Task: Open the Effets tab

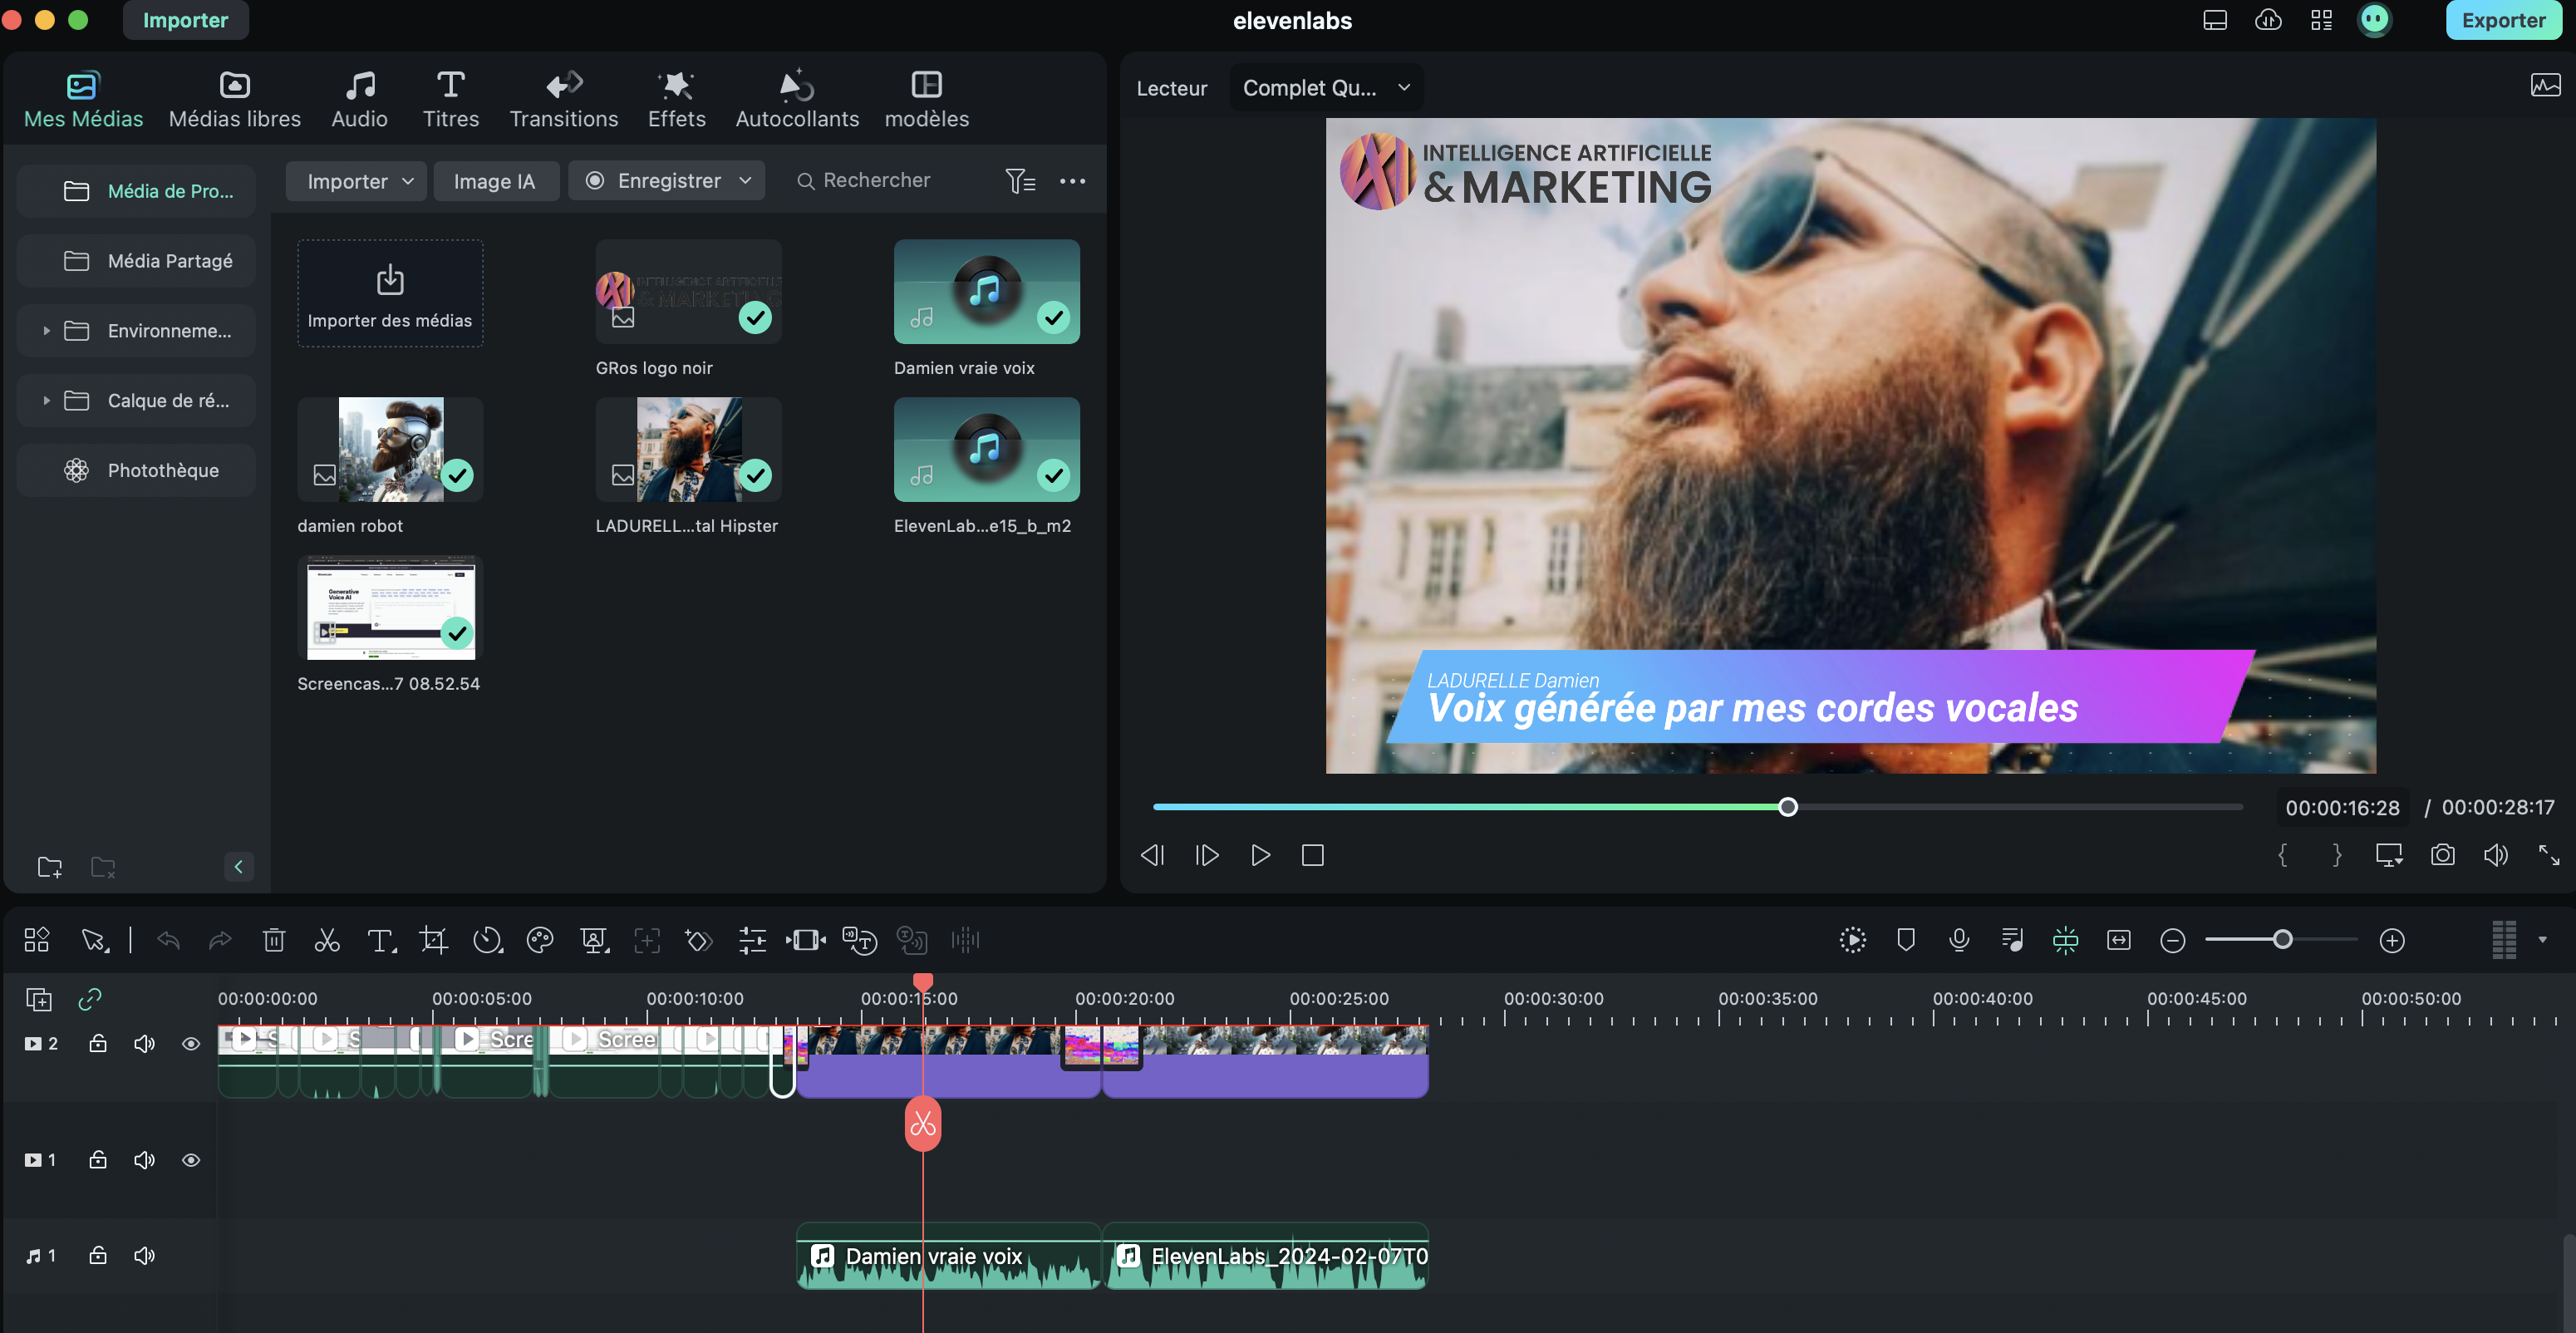Action: (677, 100)
